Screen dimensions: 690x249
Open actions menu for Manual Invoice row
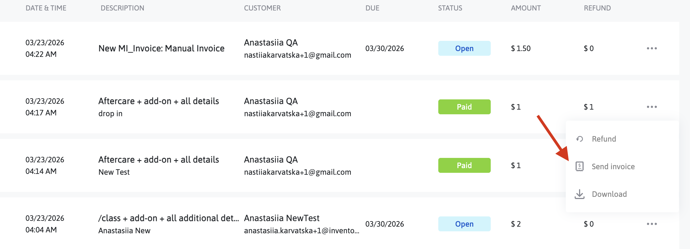[652, 48]
